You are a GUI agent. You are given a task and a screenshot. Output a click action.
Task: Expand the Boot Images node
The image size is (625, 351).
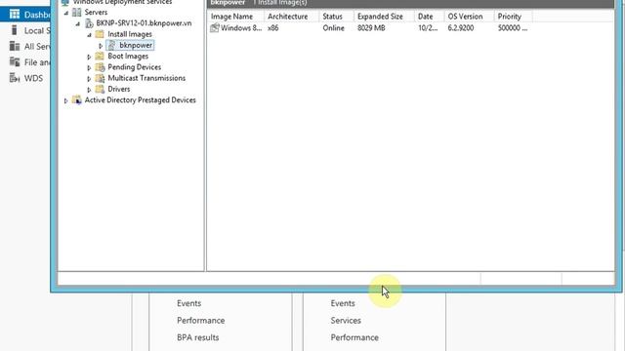89,57
